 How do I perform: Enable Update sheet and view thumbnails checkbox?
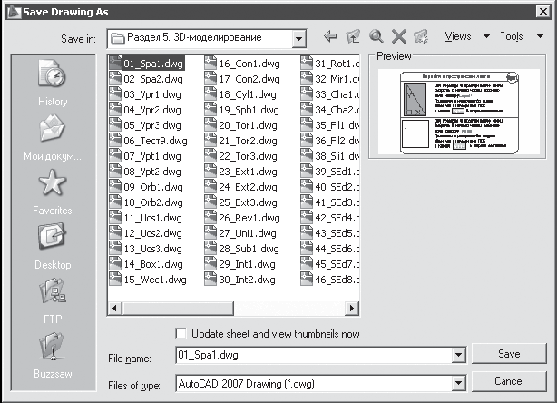pyautogui.click(x=181, y=334)
